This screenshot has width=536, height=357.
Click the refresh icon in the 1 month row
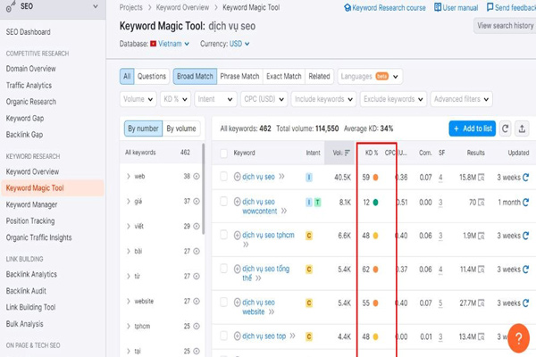pyautogui.click(x=526, y=203)
